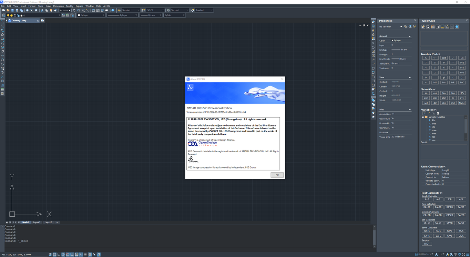Click OK in About ZWCAD dialog

pyautogui.click(x=277, y=175)
